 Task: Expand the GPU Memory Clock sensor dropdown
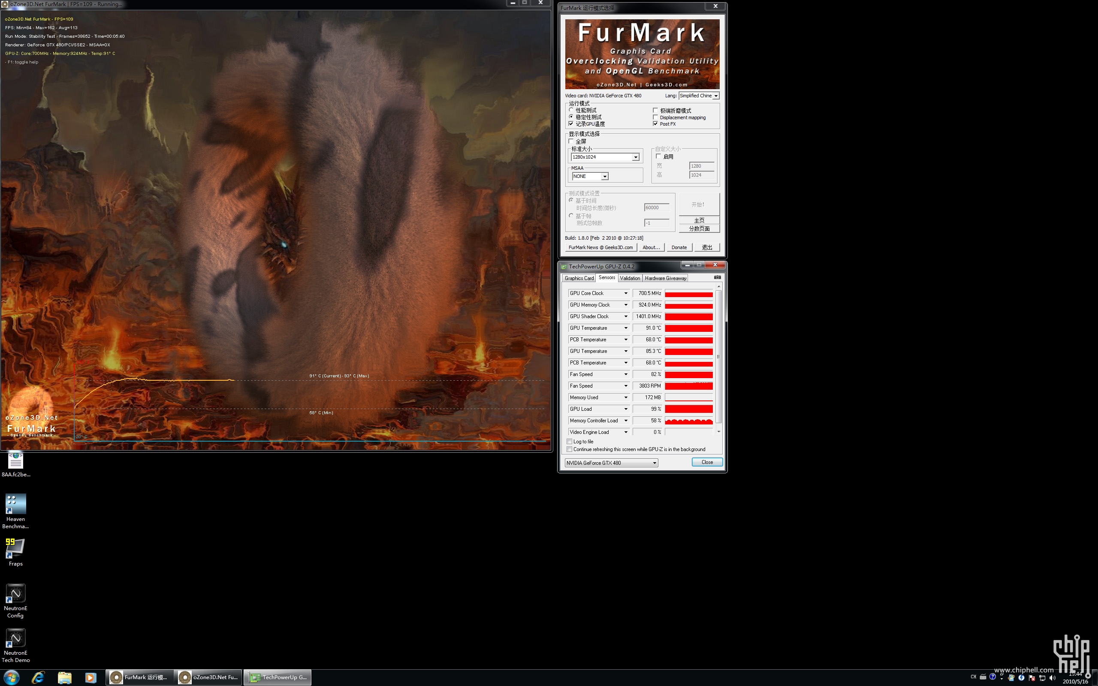click(x=626, y=305)
